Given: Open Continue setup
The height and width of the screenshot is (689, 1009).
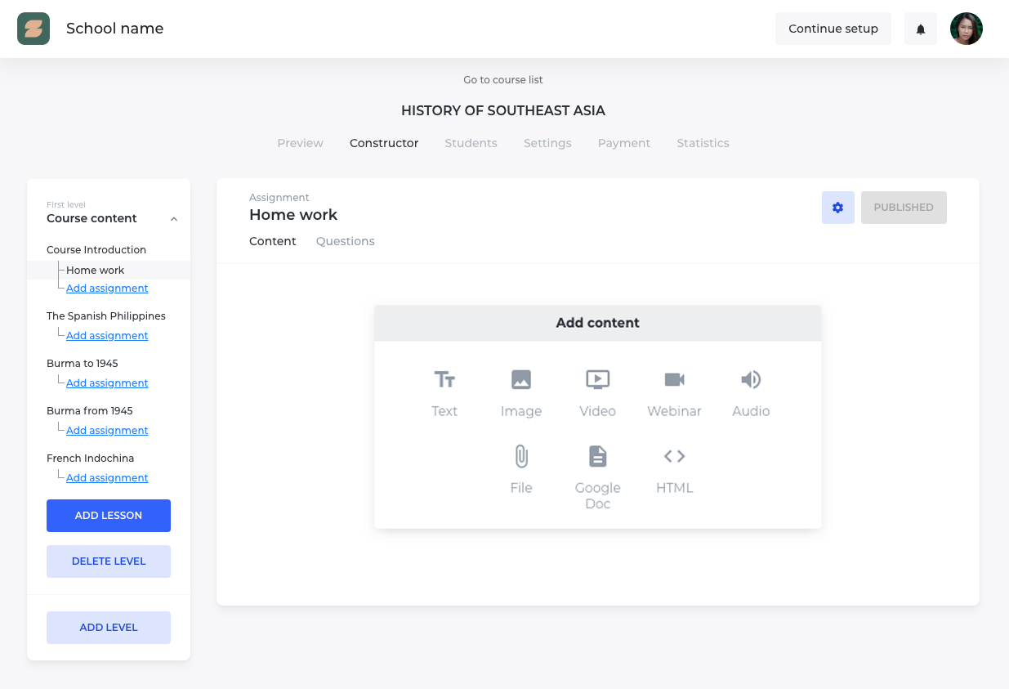Looking at the screenshot, I should (x=833, y=28).
